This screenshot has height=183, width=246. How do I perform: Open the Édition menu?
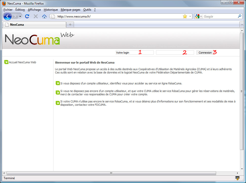pyautogui.click(x=20, y=10)
